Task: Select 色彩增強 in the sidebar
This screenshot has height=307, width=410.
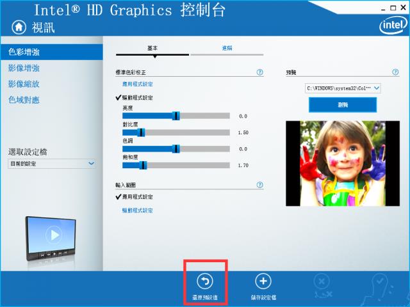Action: 51,52
